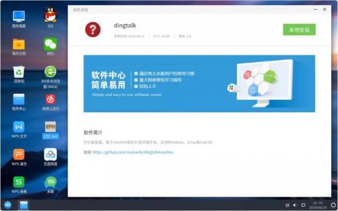Screen dimensions: 338x211
Task: Click the keyboard input tray icon
Action: (287, 205)
